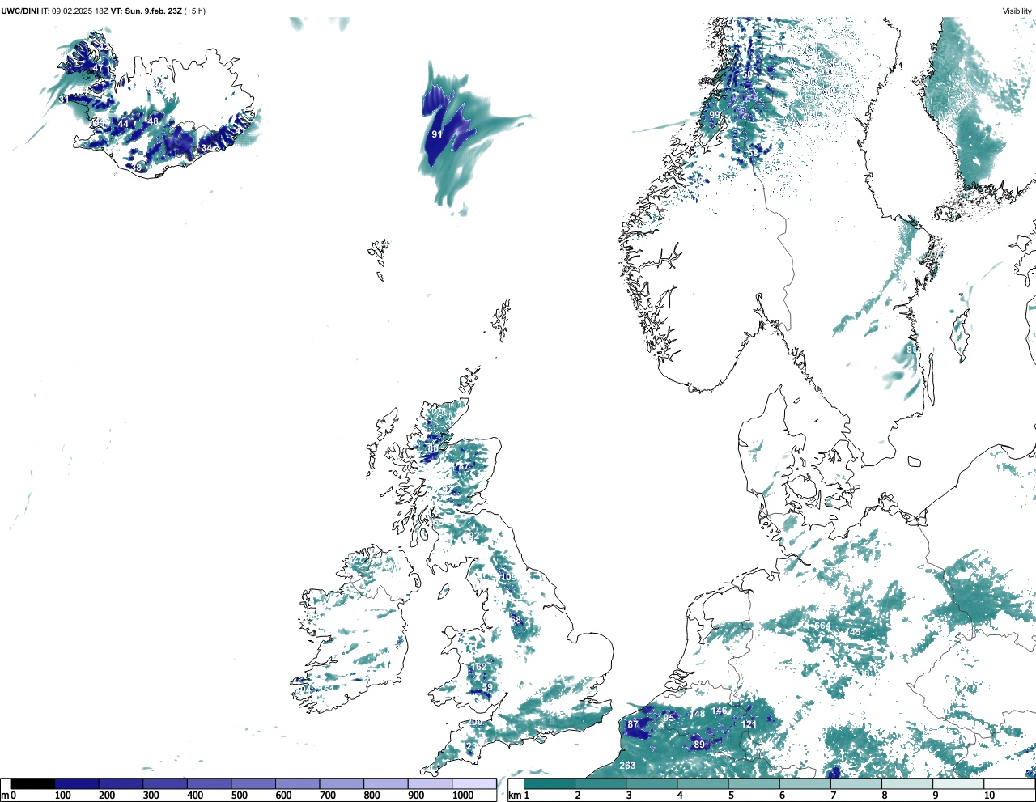Viewport: 1036px width, 802px height.
Task: Click the 'Visibility' title label
Action: (1017, 11)
